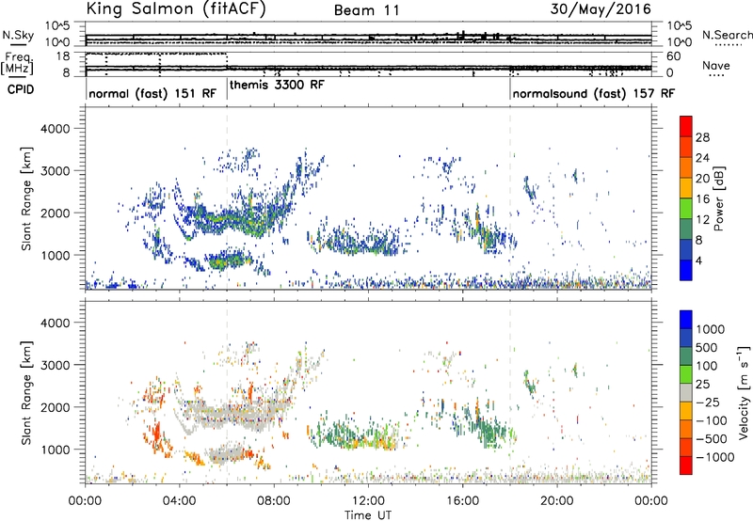The height and width of the screenshot is (521, 753).
Task: Click the 'Freq. [MHz]' axis label
Action: tap(17, 64)
